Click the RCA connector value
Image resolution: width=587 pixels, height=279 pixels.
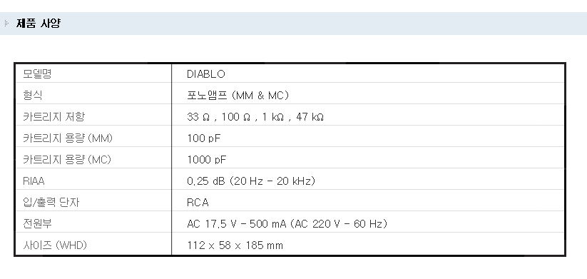[x=198, y=203]
